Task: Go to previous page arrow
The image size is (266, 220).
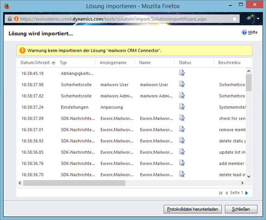Action: (x=227, y=193)
